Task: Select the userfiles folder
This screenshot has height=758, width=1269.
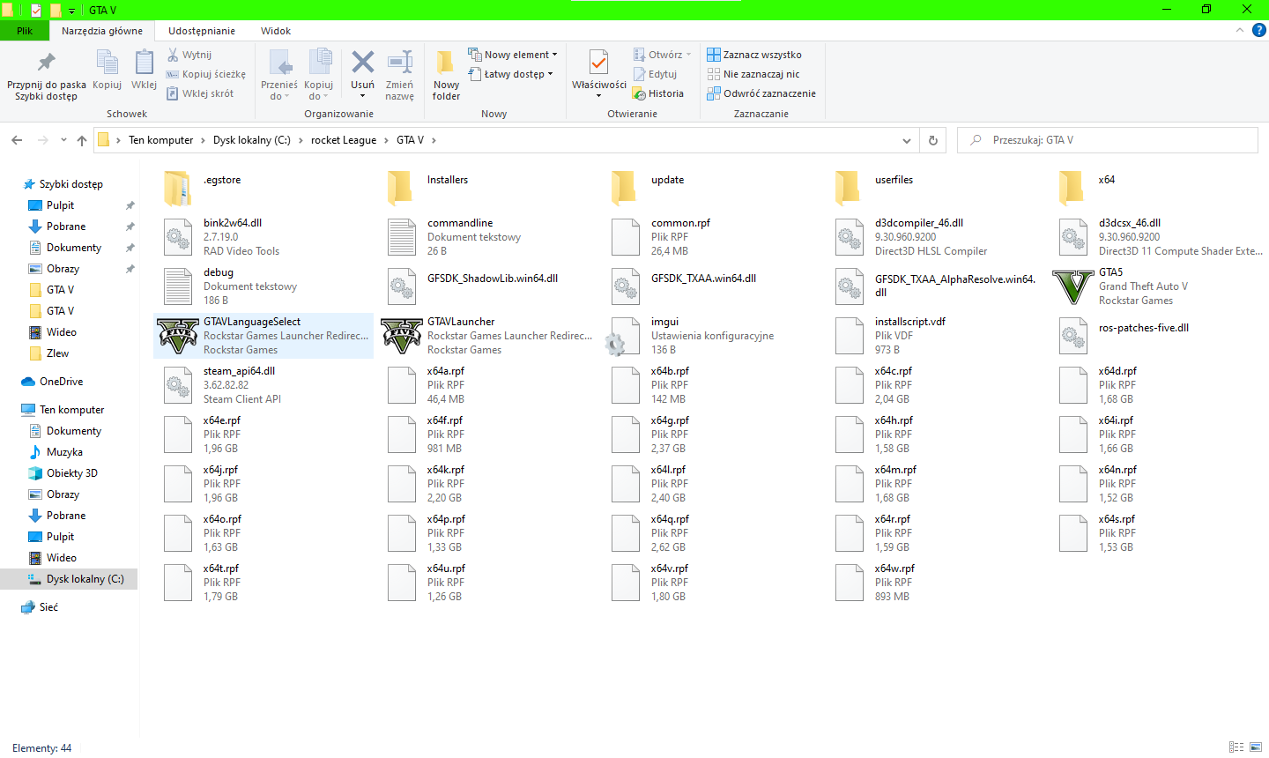Action: coord(934,188)
